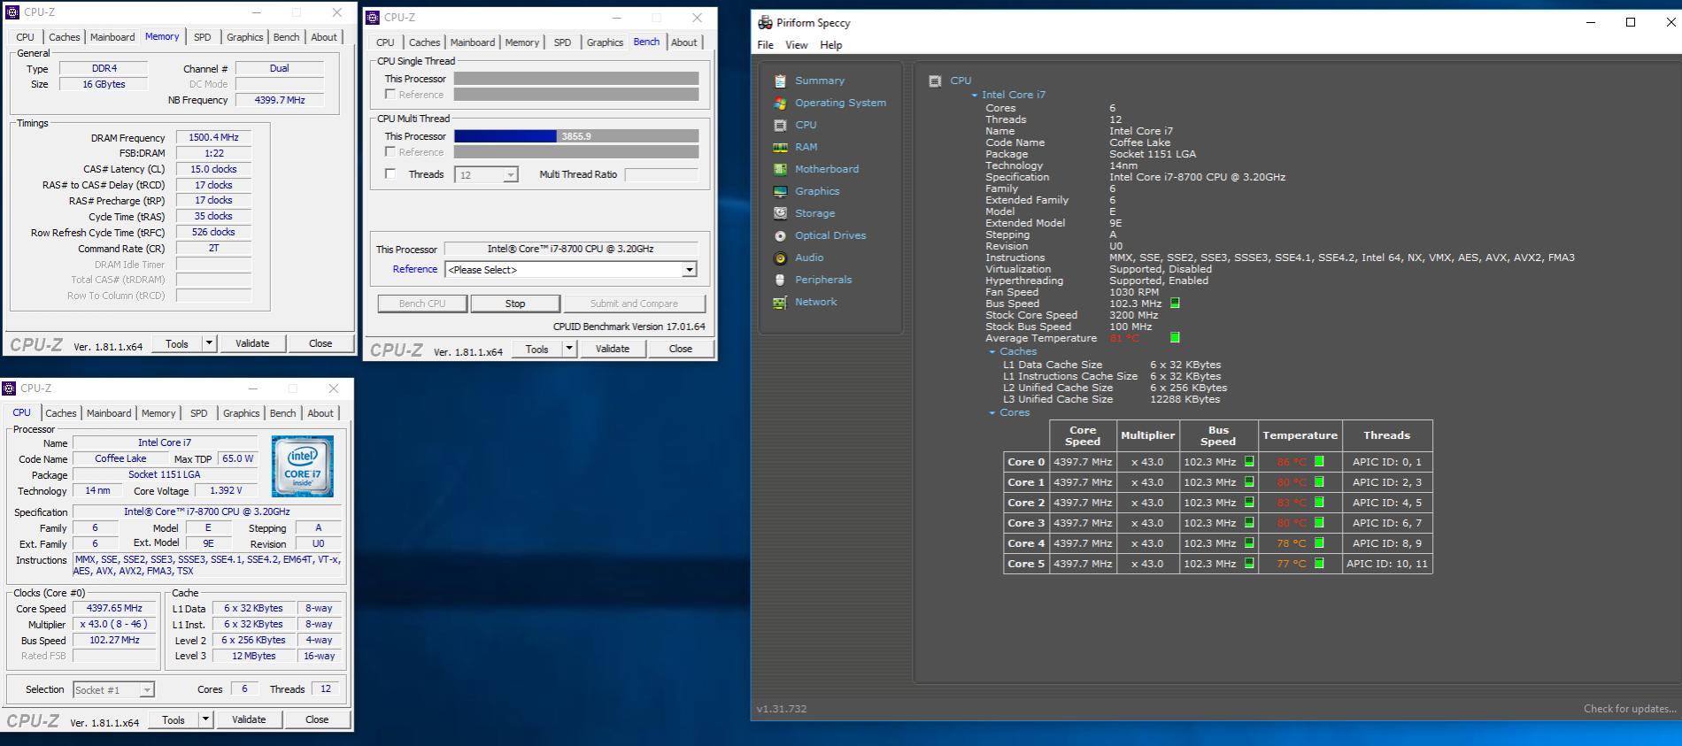Collapse the Caches tree section in Speccy
Screen dimensions: 1682x746
992,352
